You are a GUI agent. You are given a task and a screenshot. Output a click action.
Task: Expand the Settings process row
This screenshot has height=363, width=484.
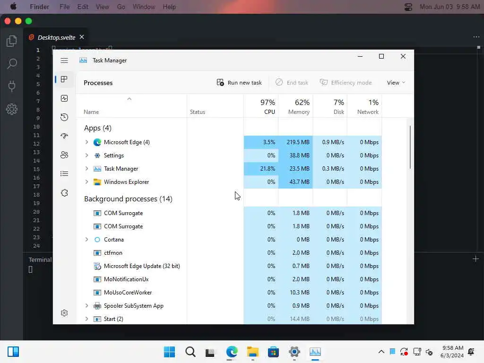pyautogui.click(x=87, y=155)
